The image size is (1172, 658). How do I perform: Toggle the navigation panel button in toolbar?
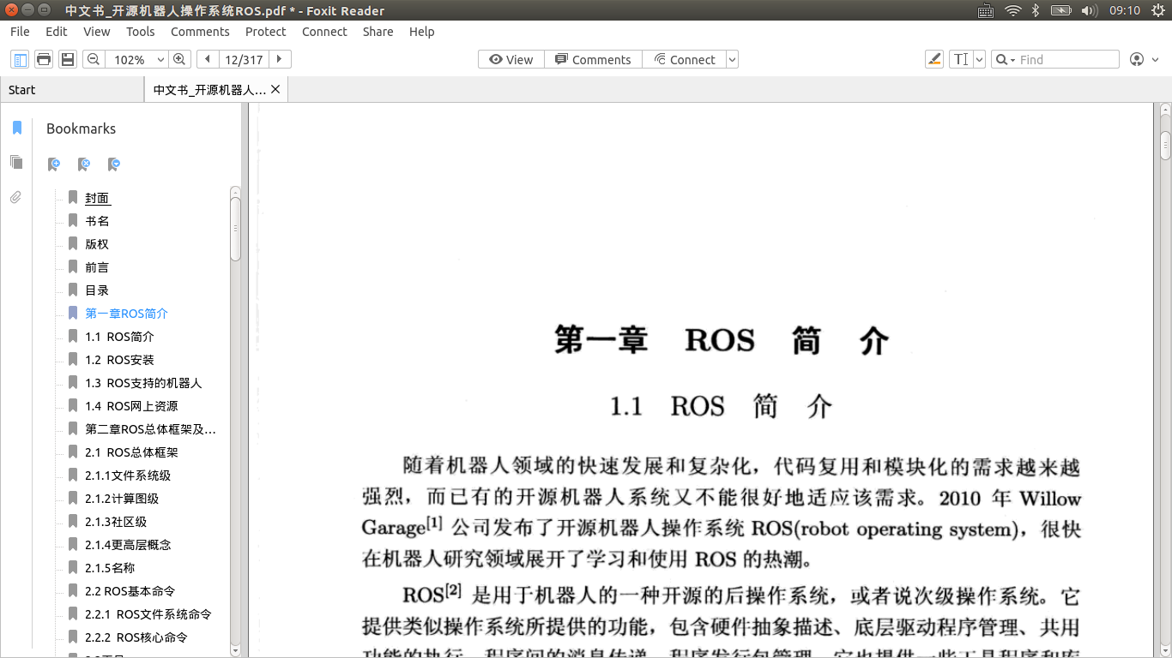coord(20,59)
